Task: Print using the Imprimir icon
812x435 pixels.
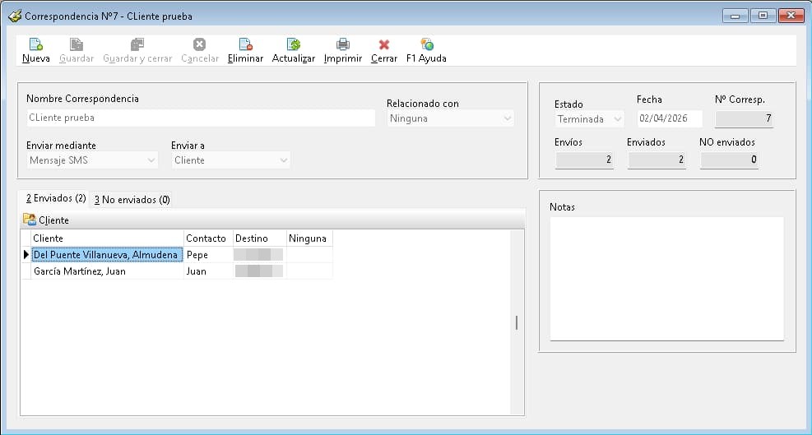Action: click(343, 45)
